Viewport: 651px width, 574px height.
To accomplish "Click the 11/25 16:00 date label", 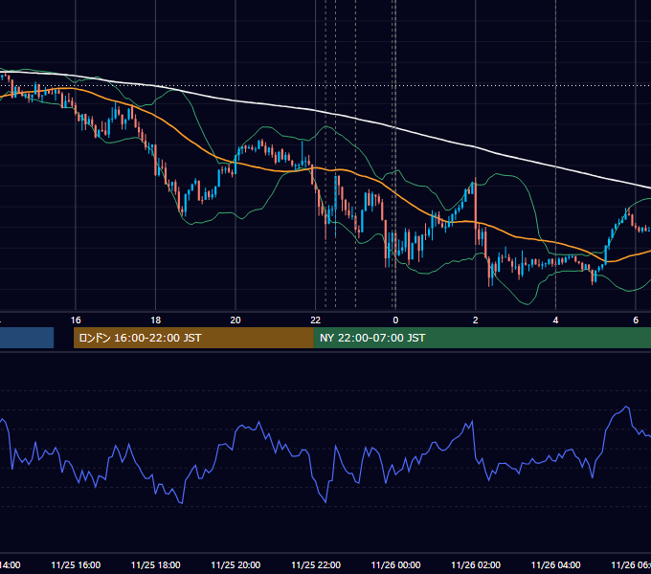I will pos(76,564).
